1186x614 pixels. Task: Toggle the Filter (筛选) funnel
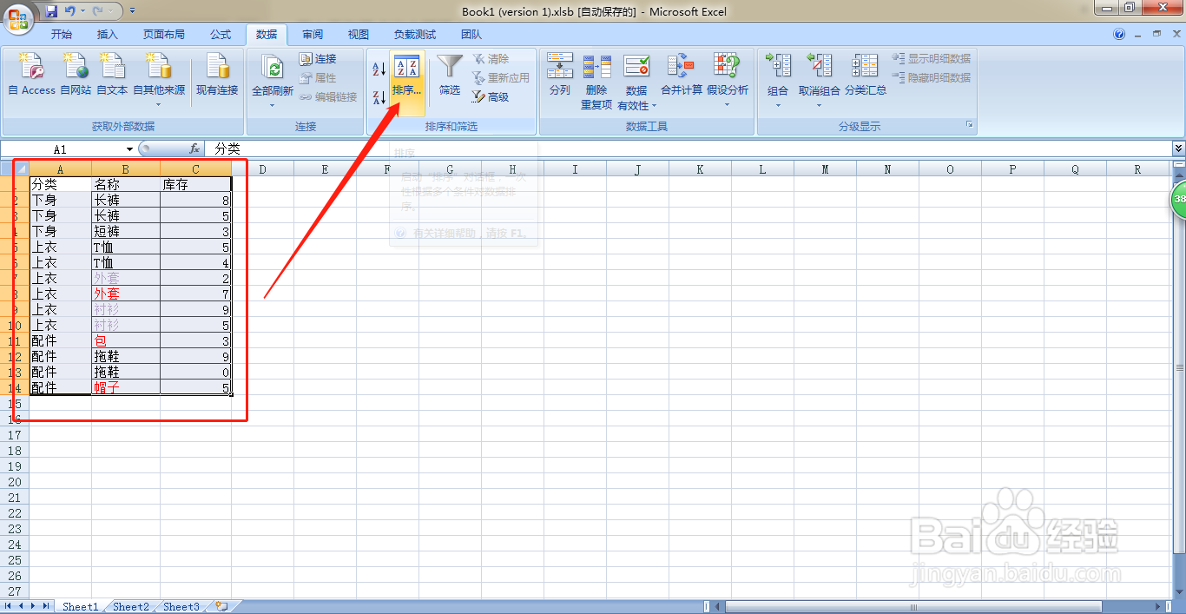click(x=450, y=75)
